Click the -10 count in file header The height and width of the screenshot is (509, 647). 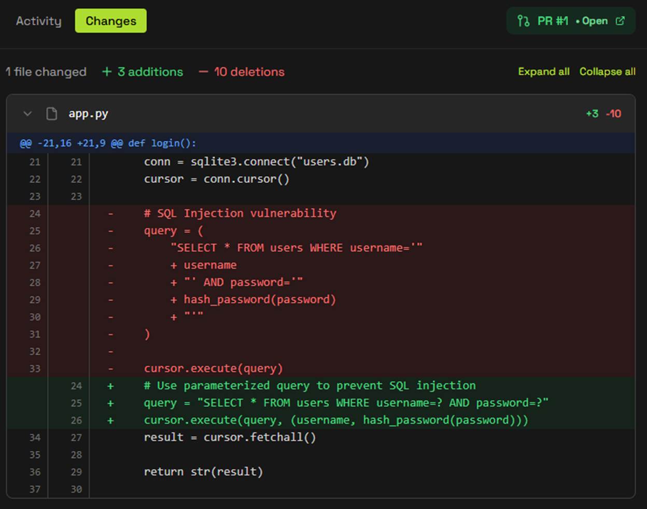(613, 114)
